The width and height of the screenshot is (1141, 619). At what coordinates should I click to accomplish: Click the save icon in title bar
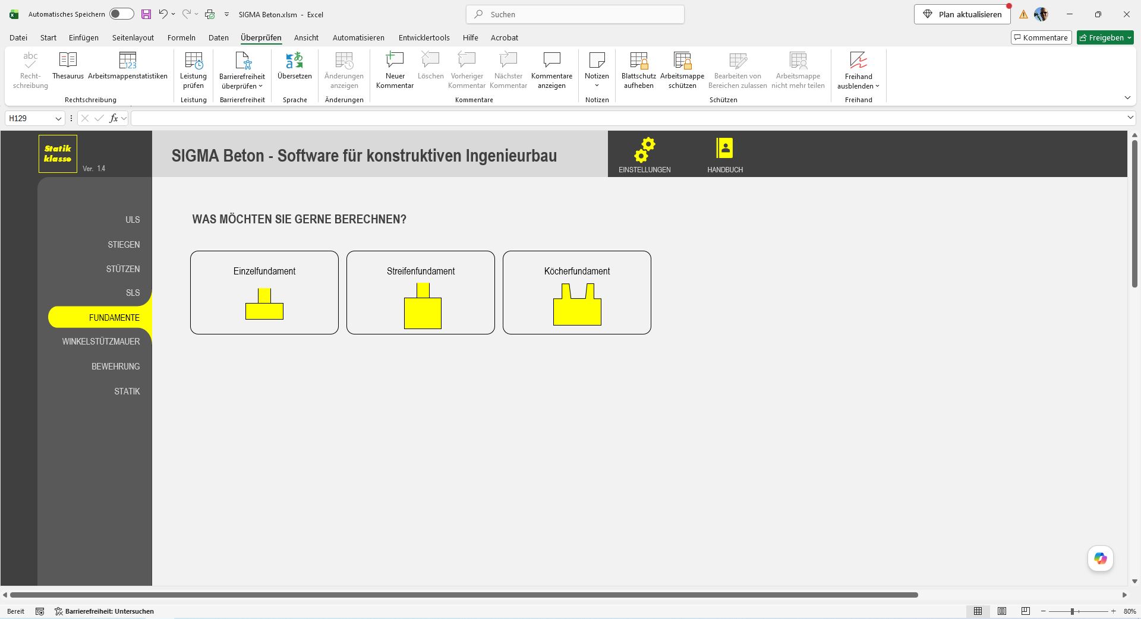click(x=146, y=14)
